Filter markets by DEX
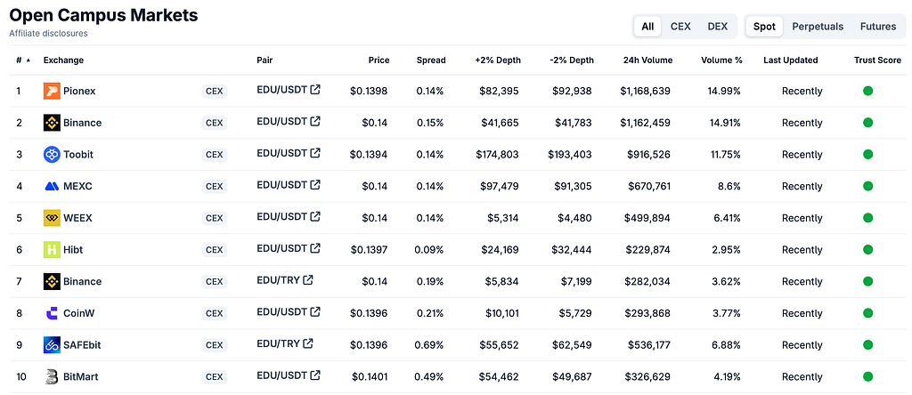 coord(717,27)
